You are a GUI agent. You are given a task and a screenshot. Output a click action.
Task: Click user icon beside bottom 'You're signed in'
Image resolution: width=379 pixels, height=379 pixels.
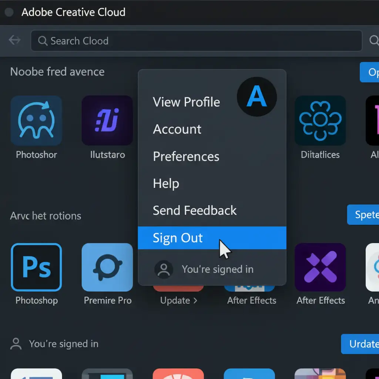click(16, 344)
